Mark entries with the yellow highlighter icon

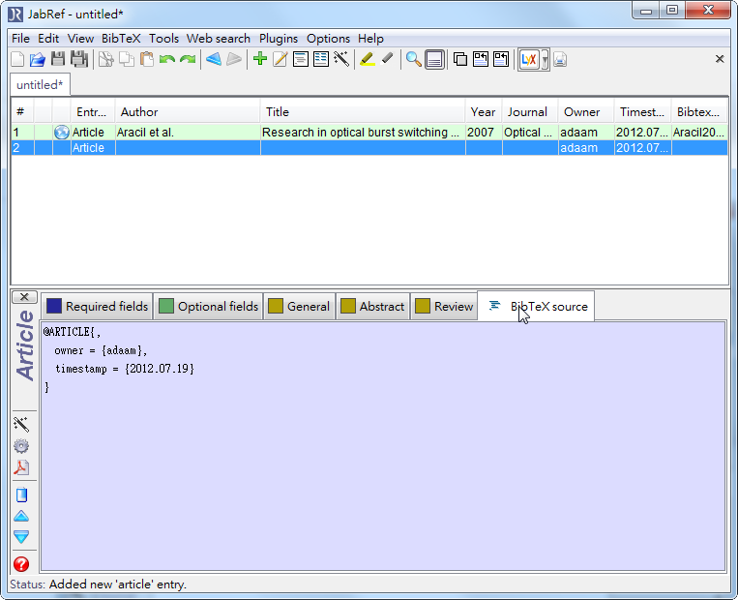[x=368, y=59]
